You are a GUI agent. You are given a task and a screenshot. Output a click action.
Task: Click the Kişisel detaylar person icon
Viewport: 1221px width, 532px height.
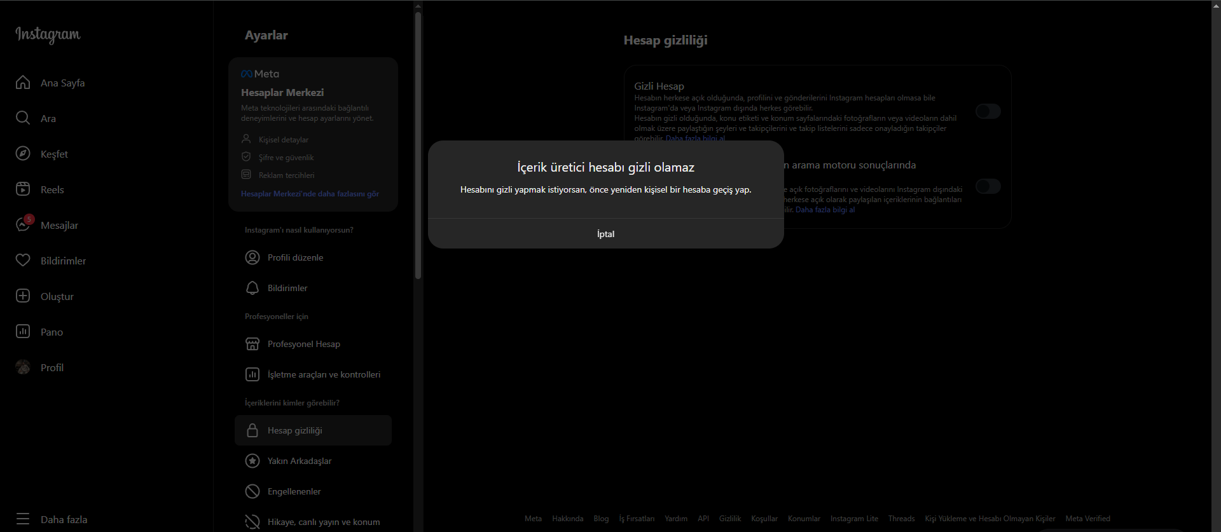pyautogui.click(x=246, y=139)
